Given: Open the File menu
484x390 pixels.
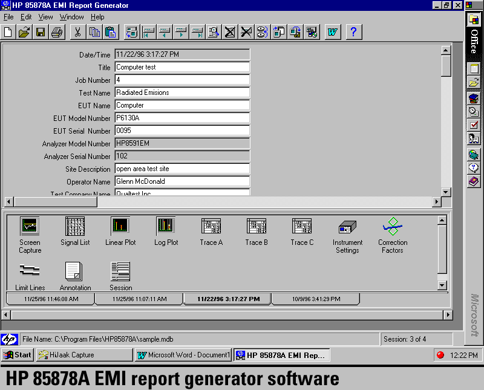Looking at the screenshot, I should 8,17.
